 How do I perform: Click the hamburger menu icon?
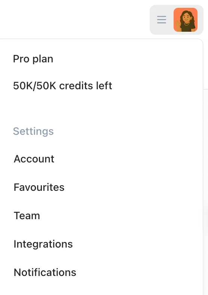pyautogui.click(x=162, y=20)
